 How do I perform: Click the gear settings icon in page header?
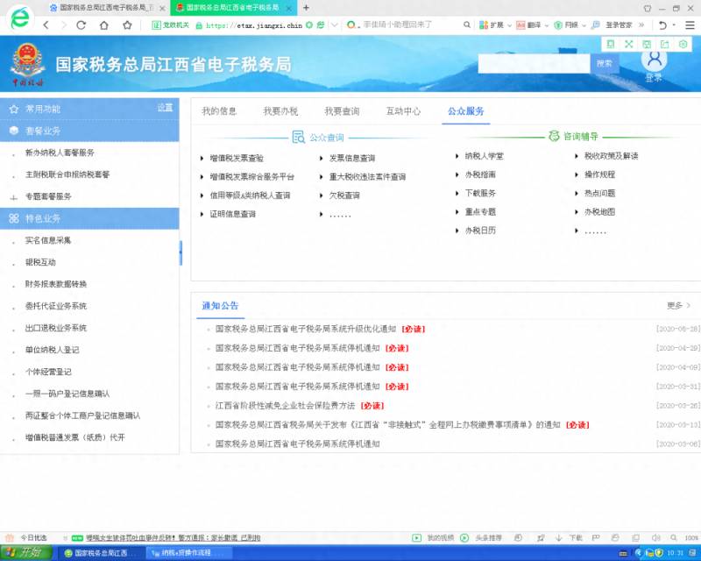(683, 44)
